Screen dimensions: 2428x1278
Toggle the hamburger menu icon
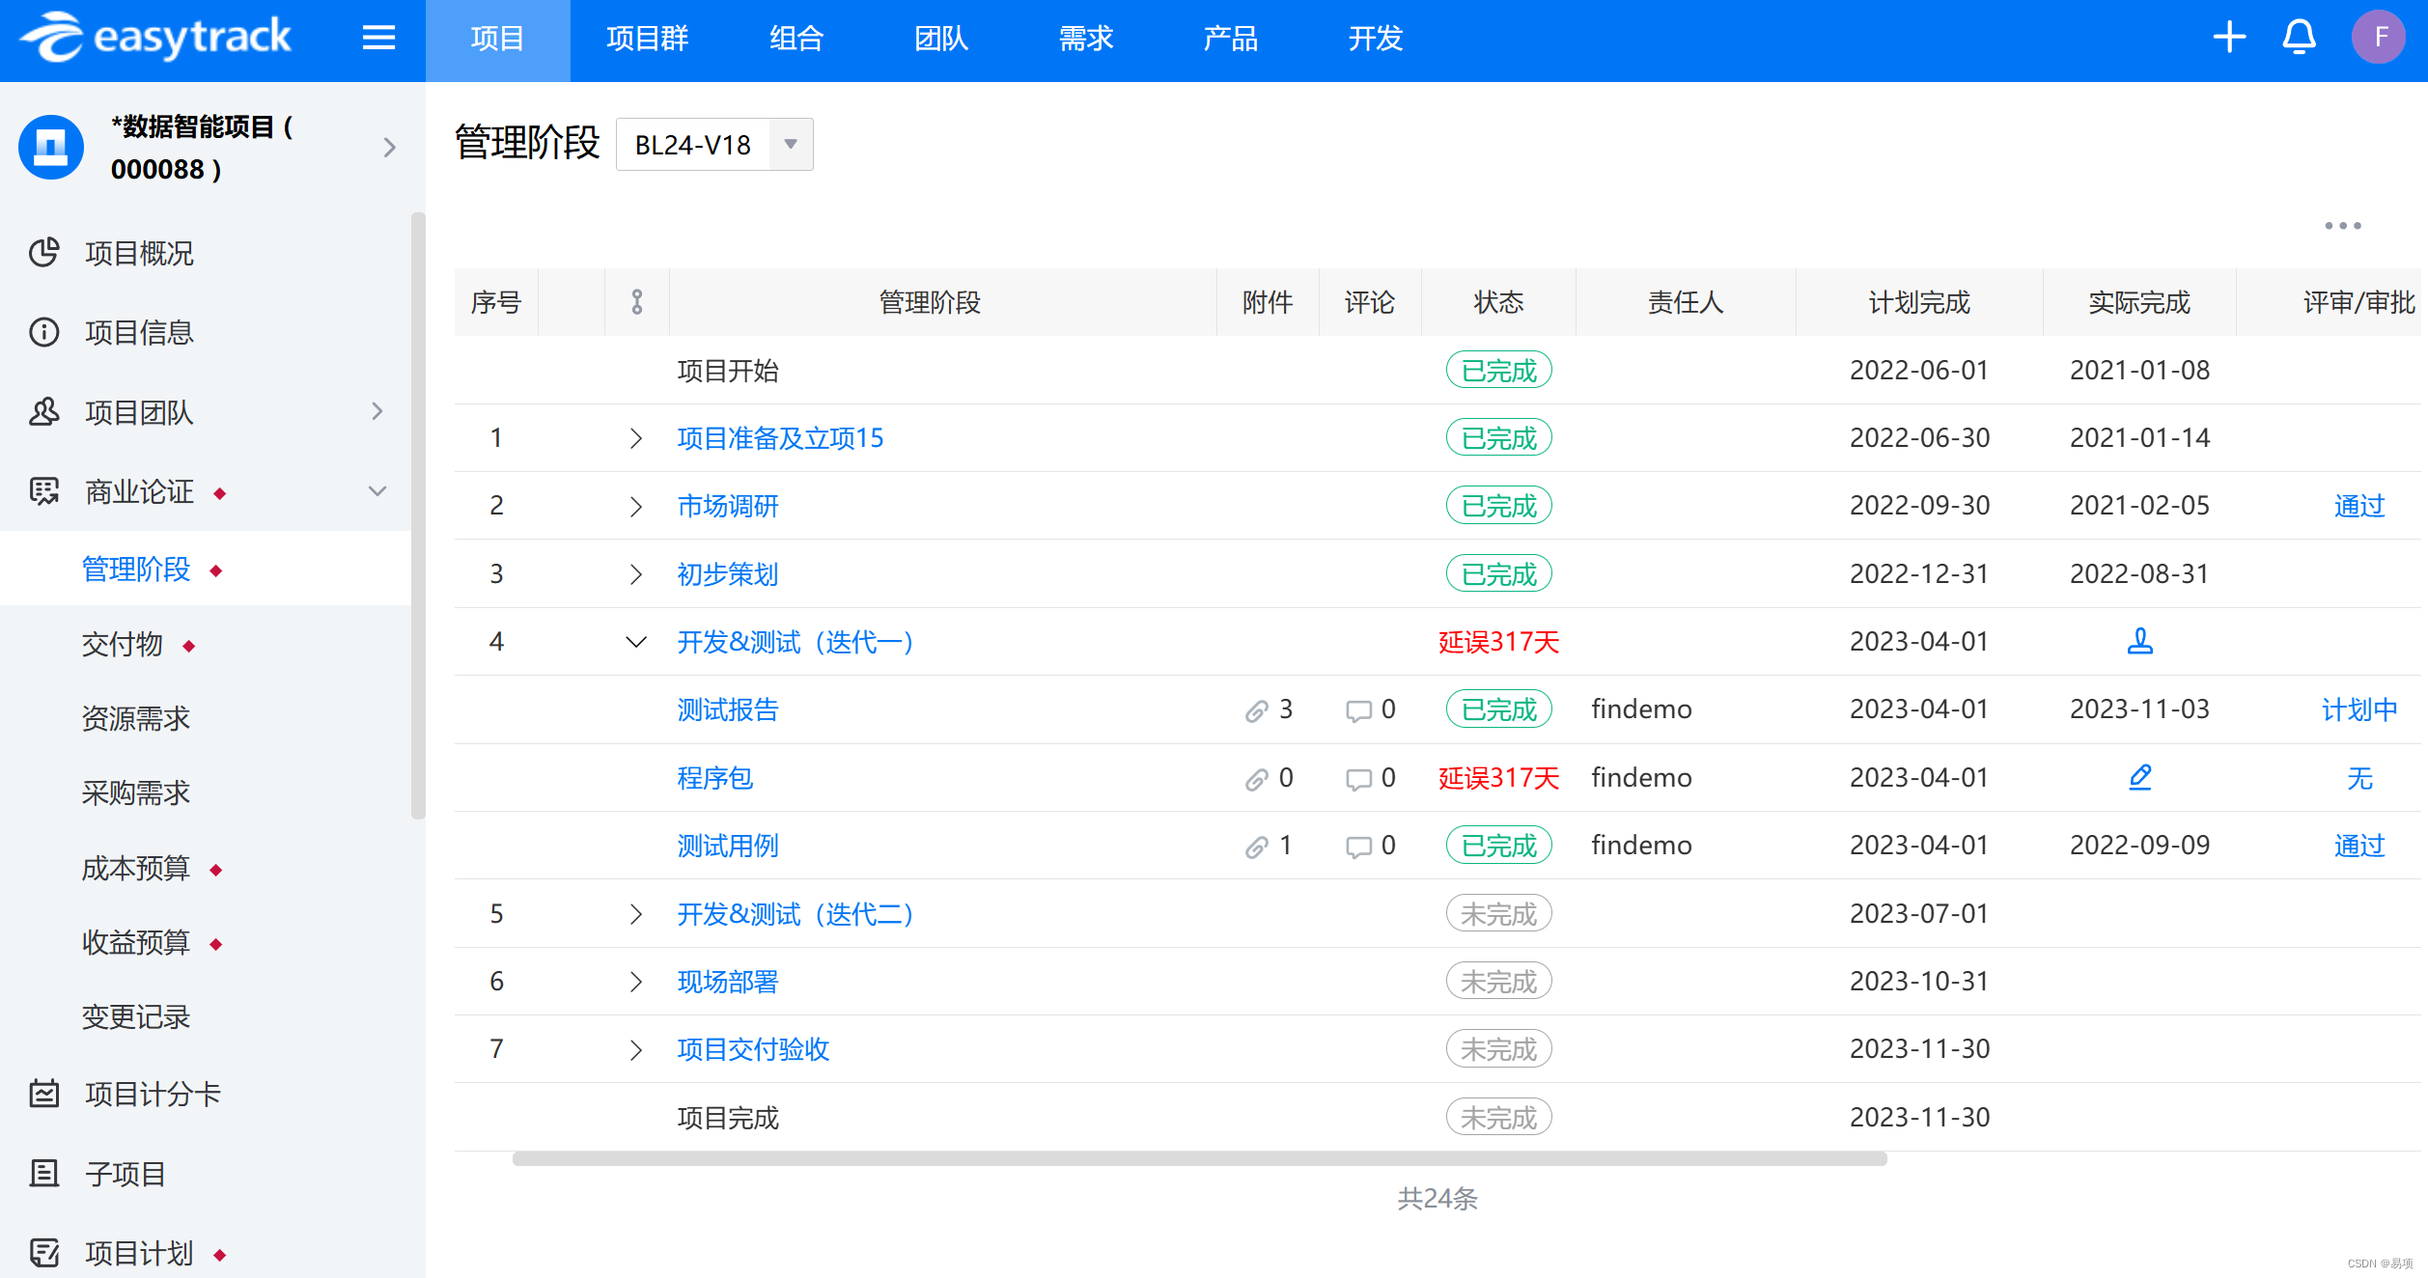click(378, 38)
